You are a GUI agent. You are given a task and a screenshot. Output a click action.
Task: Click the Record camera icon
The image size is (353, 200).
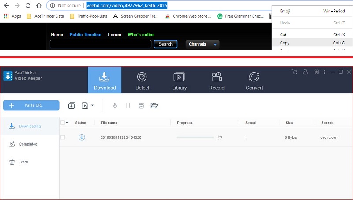[x=217, y=77]
